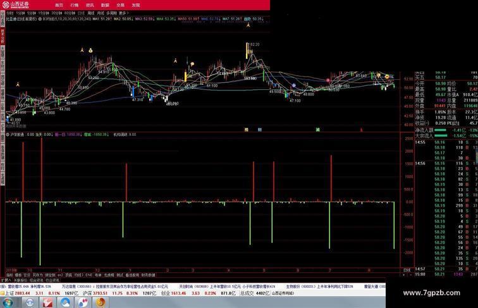Viewport: 478px width, 308px height.
Task: Select the 财务数据 indicator tab
Action: pos(148,275)
